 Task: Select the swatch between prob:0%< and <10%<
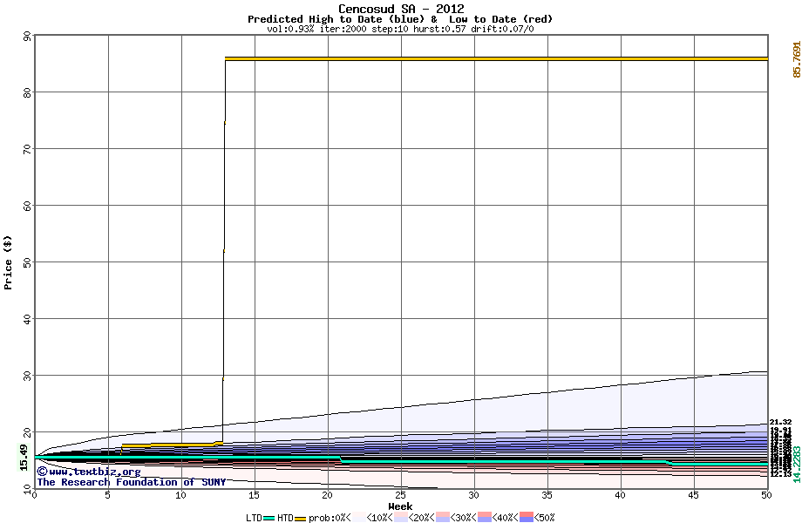[359, 517]
